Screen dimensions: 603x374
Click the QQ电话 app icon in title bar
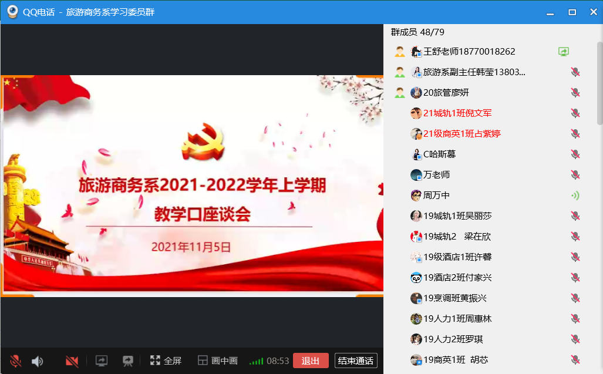(x=12, y=12)
